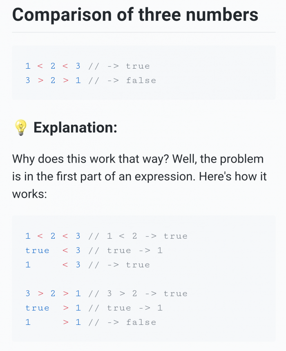This screenshot has height=351, width=286.
Task: Click the final "// -> false" comment
Action: coord(122,322)
